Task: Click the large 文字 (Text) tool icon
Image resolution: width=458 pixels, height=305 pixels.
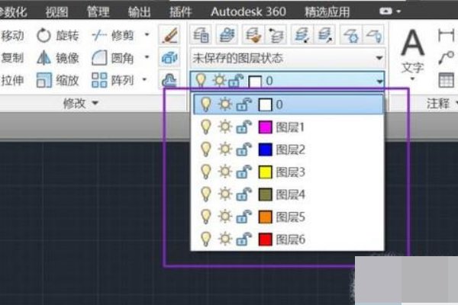Action: tap(413, 44)
